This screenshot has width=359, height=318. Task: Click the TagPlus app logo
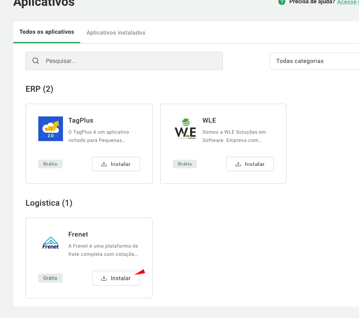pyautogui.click(x=51, y=129)
